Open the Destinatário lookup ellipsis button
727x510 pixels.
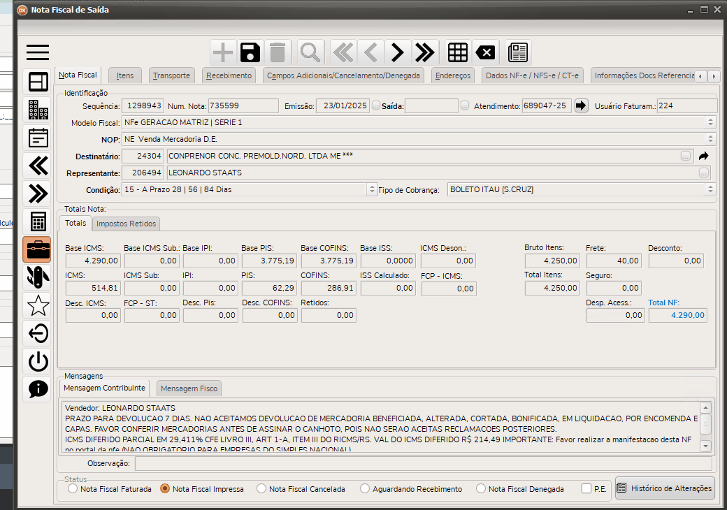[686, 156]
